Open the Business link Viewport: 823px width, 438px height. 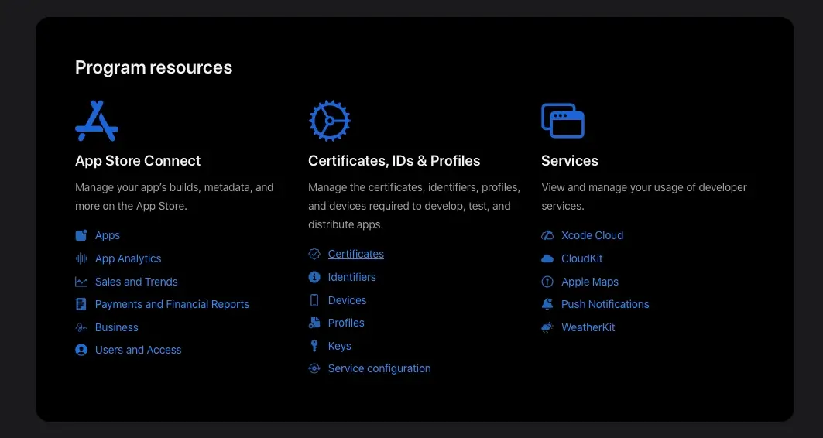[117, 327]
